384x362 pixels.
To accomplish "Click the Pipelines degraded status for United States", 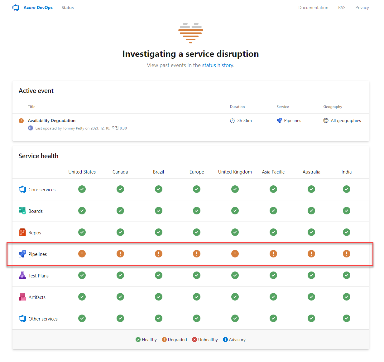I will [82, 254].
